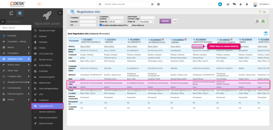Open the Order by dropdown

(x=116, y=22)
